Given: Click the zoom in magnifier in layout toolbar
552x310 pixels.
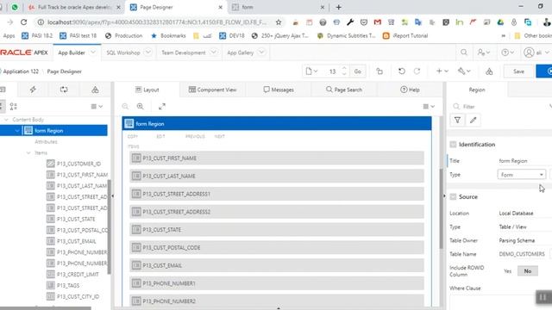Looking at the screenshot, I should point(140,106).
